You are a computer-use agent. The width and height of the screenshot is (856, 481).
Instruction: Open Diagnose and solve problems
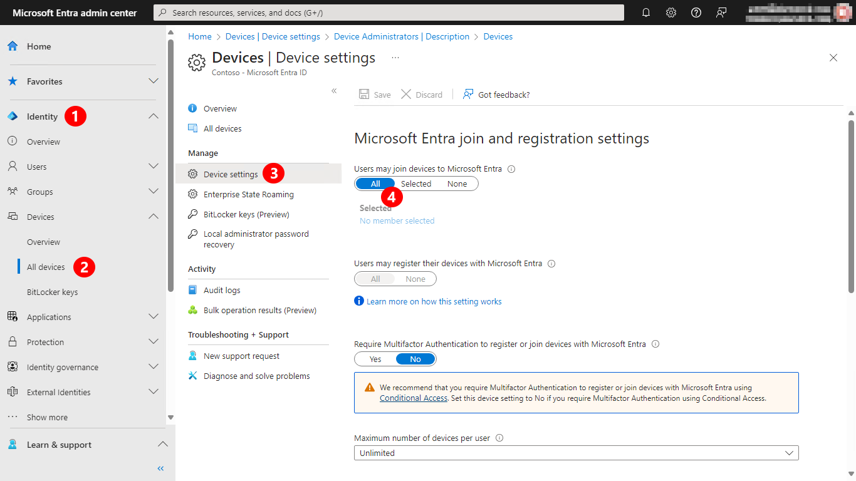(x=256, y=376)
